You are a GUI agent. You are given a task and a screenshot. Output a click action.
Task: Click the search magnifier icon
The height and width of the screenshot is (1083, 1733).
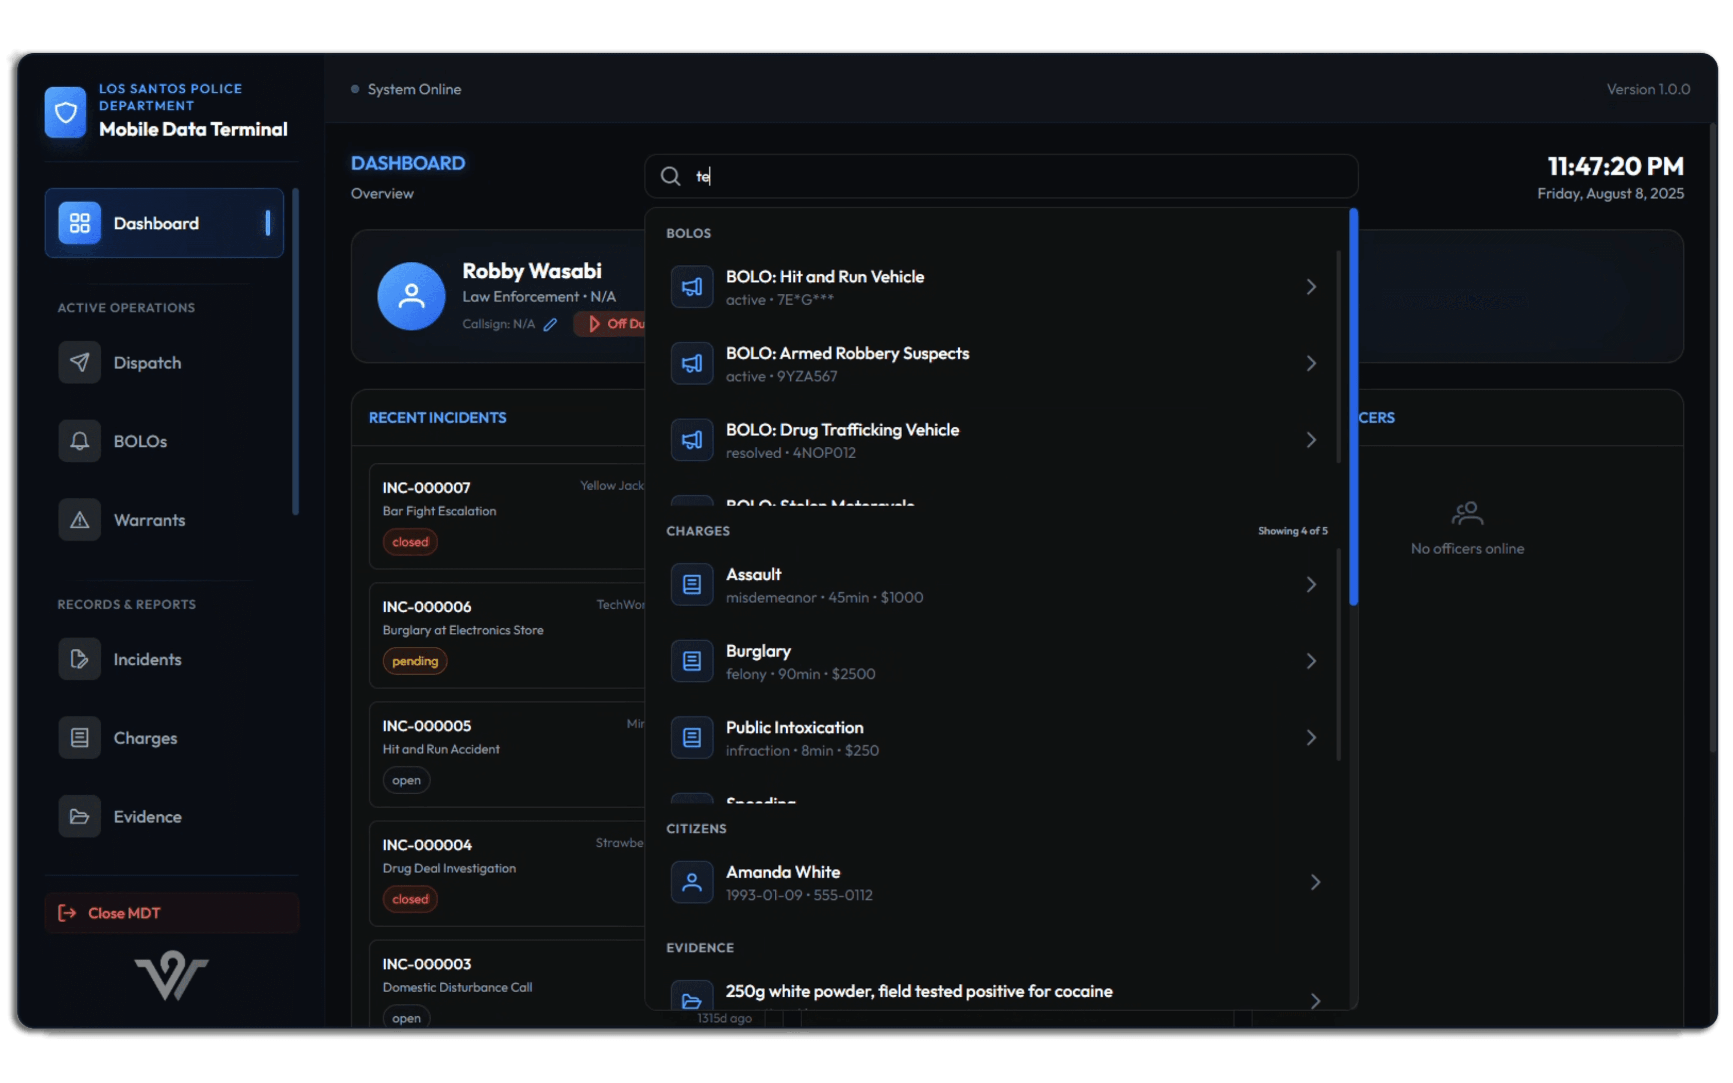[670, 176]
